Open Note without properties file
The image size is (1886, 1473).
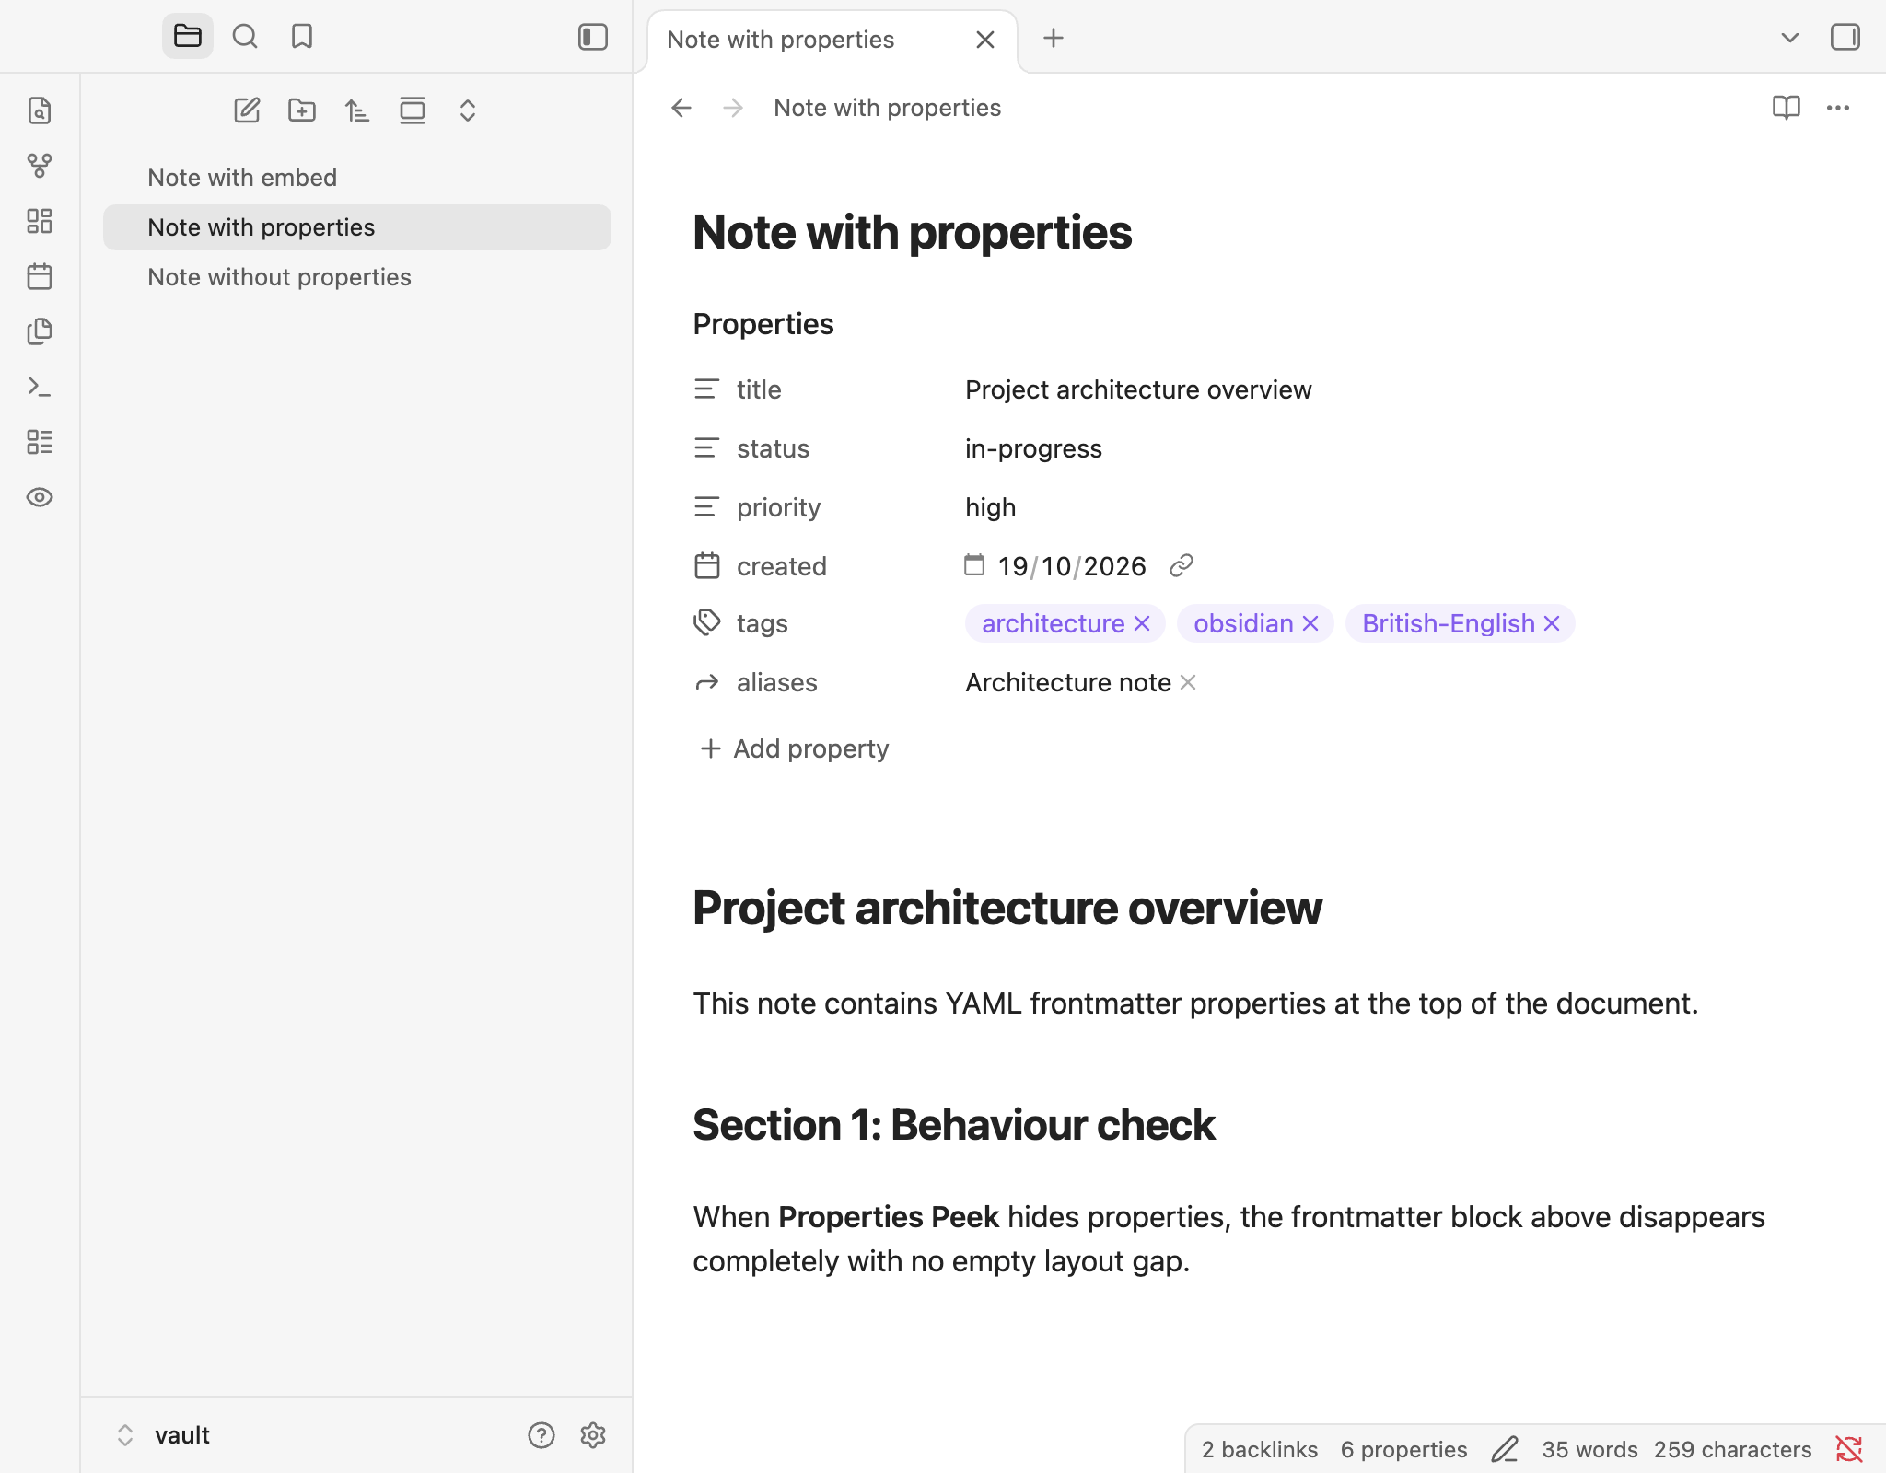coord(357,277)
